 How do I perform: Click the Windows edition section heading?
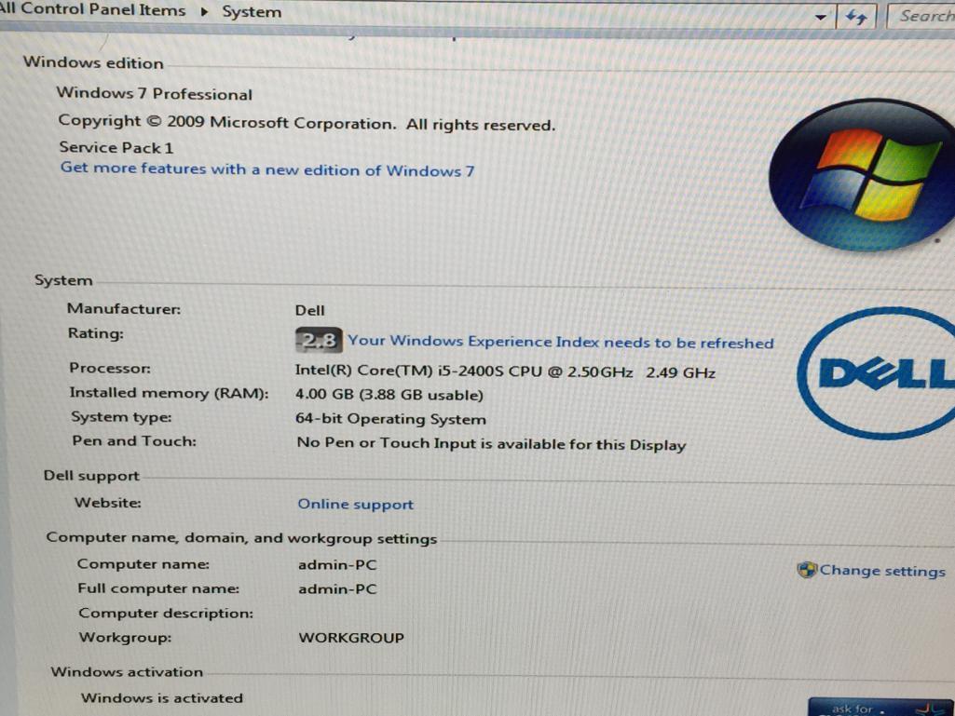point(93,62)
